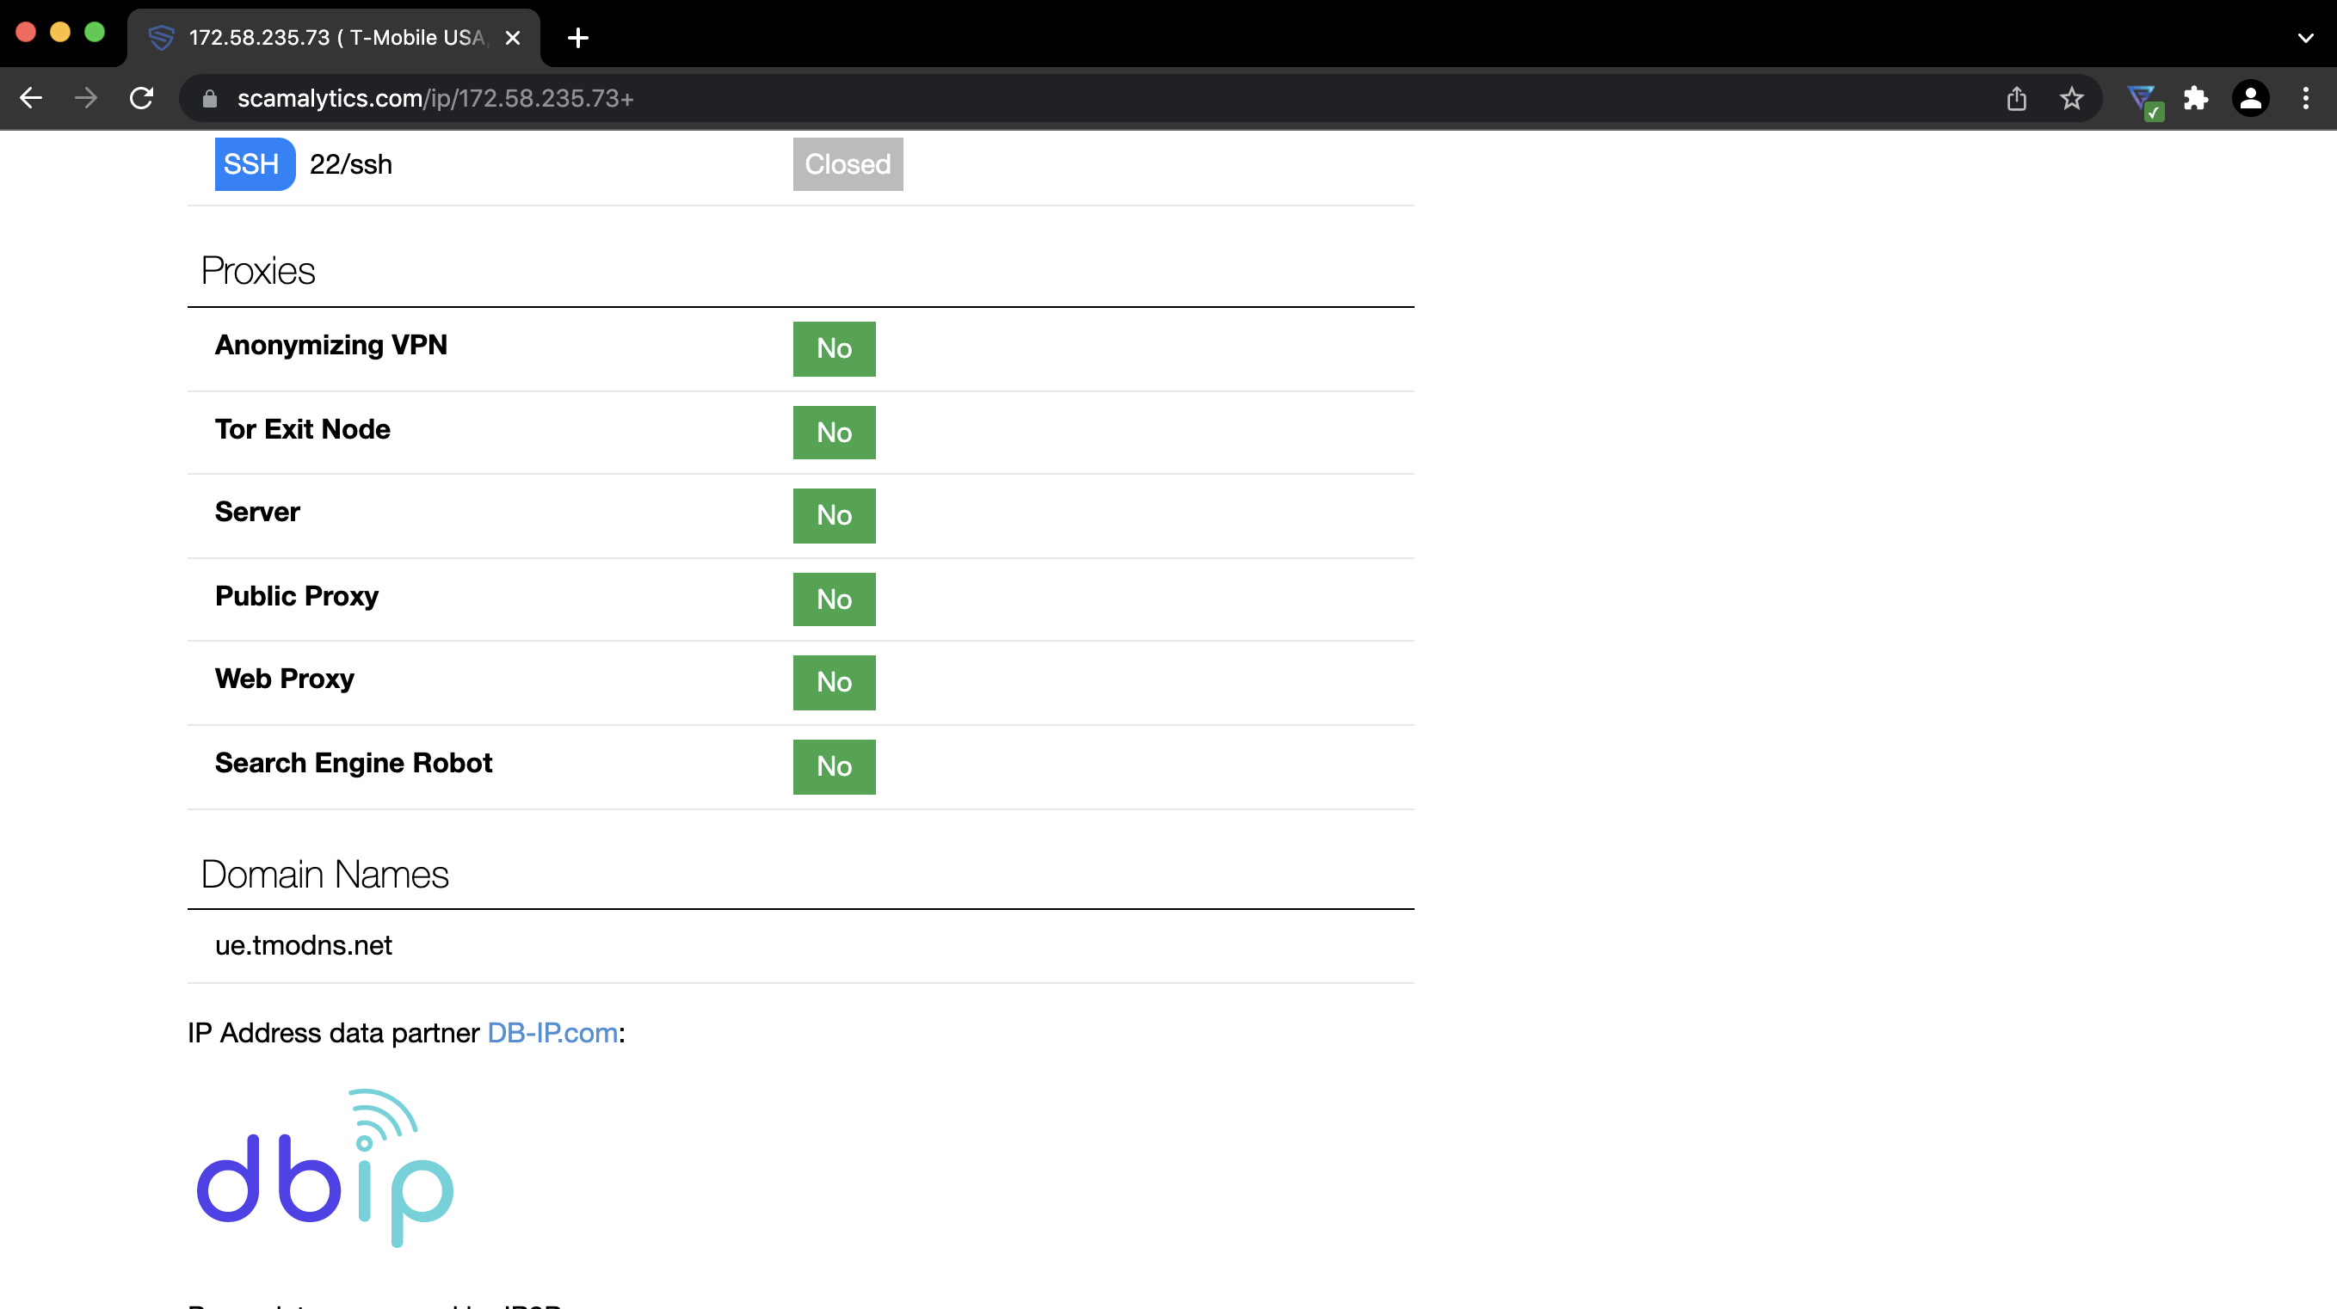Expand the tab search chevron
This screenshot has width=2337, height=1309.
pos(2305,38)
